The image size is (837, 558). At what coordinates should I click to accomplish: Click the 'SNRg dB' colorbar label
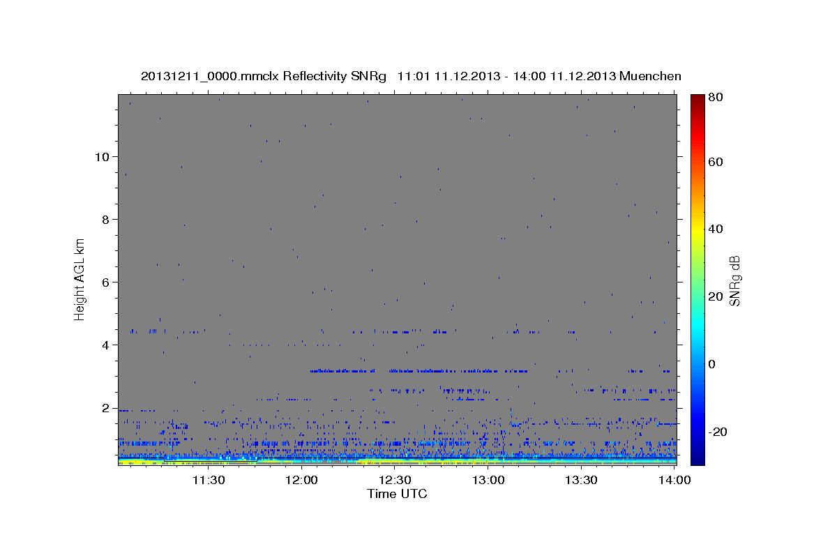tap(734, 280)
